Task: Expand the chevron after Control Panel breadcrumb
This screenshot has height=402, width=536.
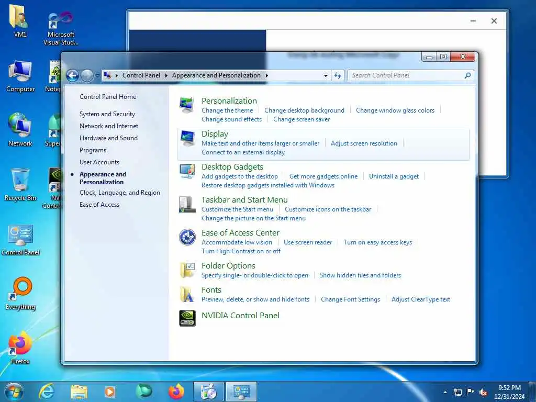Action: (x=166, y=75)
